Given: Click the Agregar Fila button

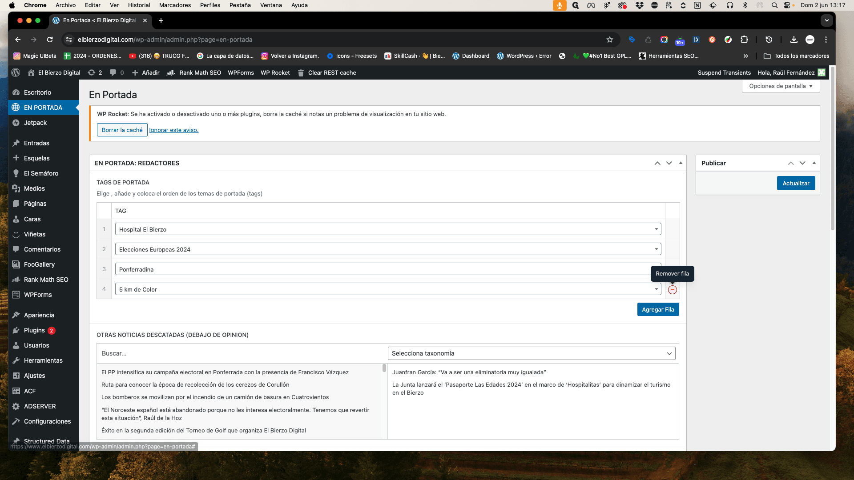Looking at the screenshot, I should [x=658, y=309].
